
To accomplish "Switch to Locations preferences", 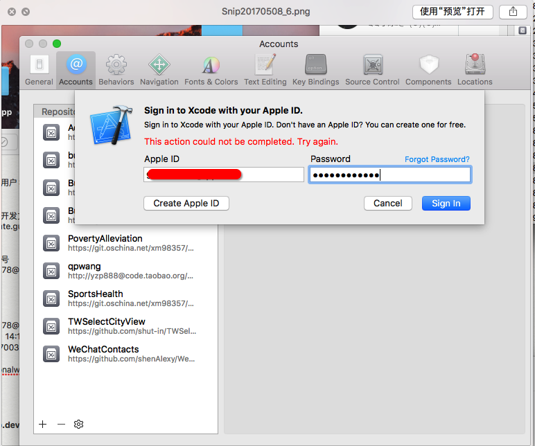I will click(475, 70).
